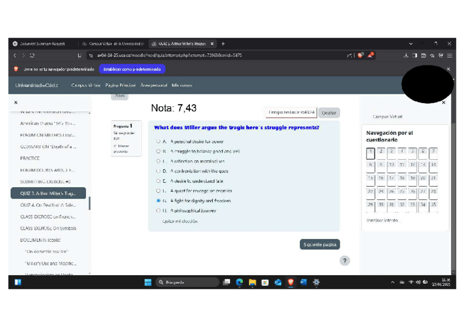Open the tab search dropdown arrow
This screenshot has height=327, width=464.
pos(411,44)
